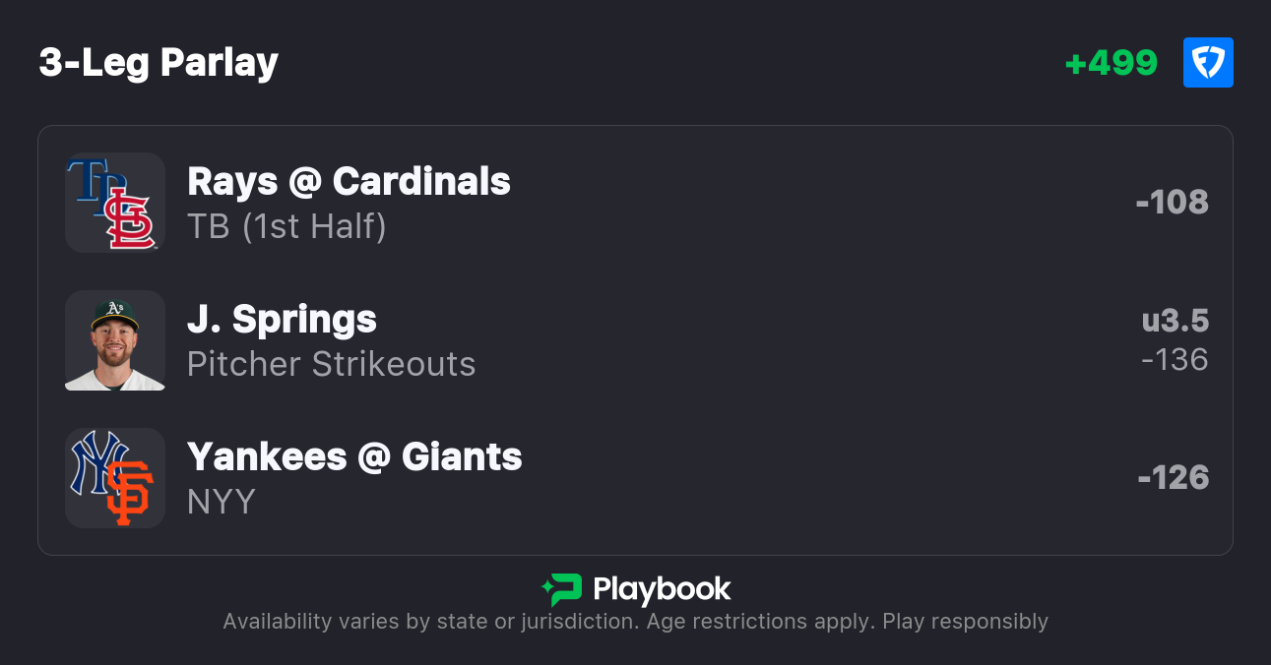The image size is (1271, 665).
Task: Click the green Playbook logo icon
Action: click(x=561, y=589)
